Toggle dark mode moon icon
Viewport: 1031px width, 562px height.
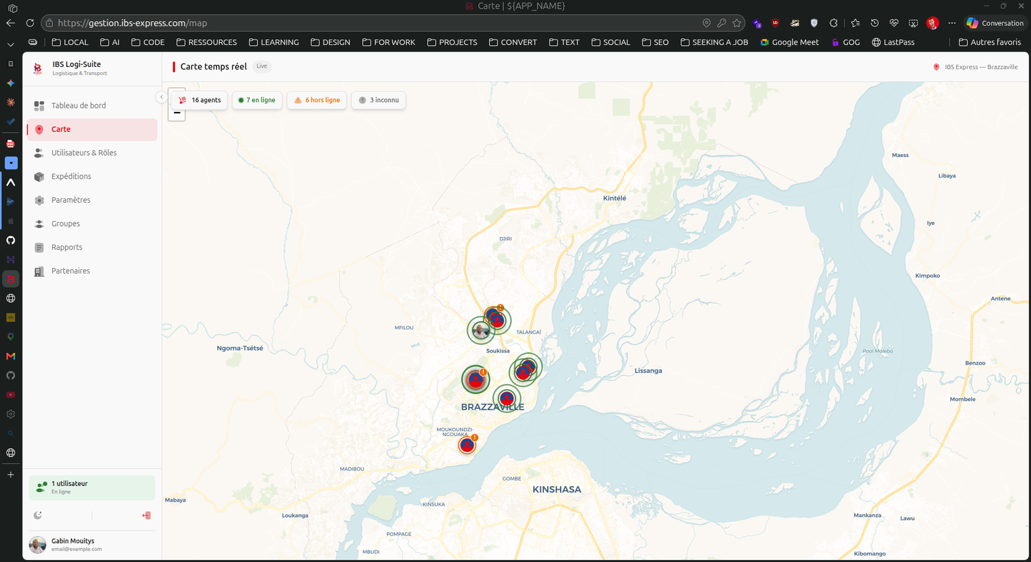[x=38, y=515]
